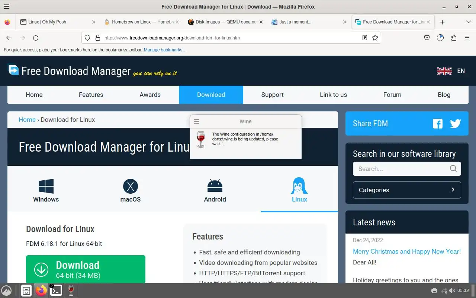Go forward to next page
Viewport: 476px width, 298px height.
click(x=22, y=38)
